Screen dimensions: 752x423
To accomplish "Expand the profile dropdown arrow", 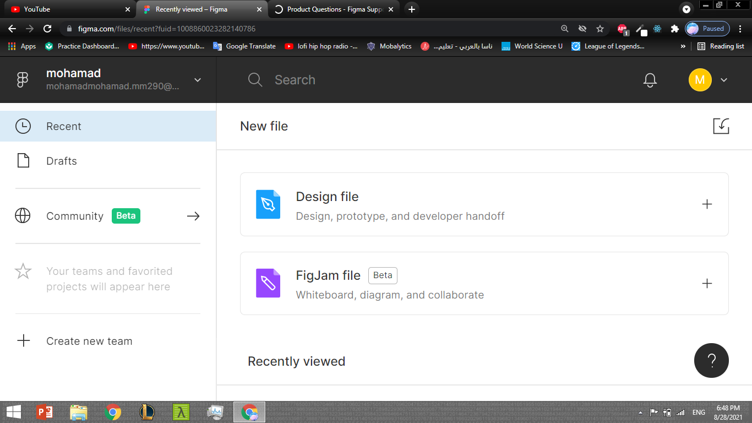I will click(724, 80).
